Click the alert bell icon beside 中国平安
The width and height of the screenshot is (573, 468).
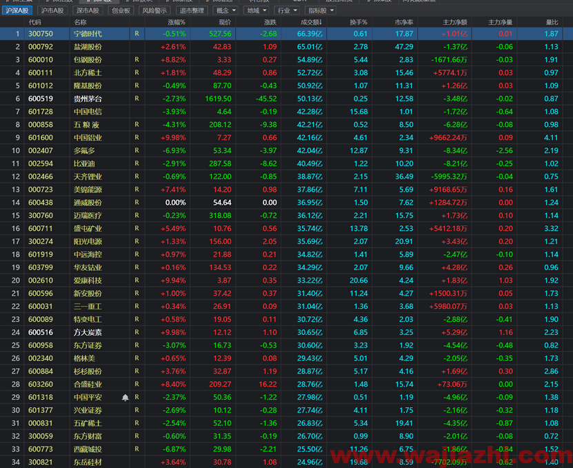[125, 398]
